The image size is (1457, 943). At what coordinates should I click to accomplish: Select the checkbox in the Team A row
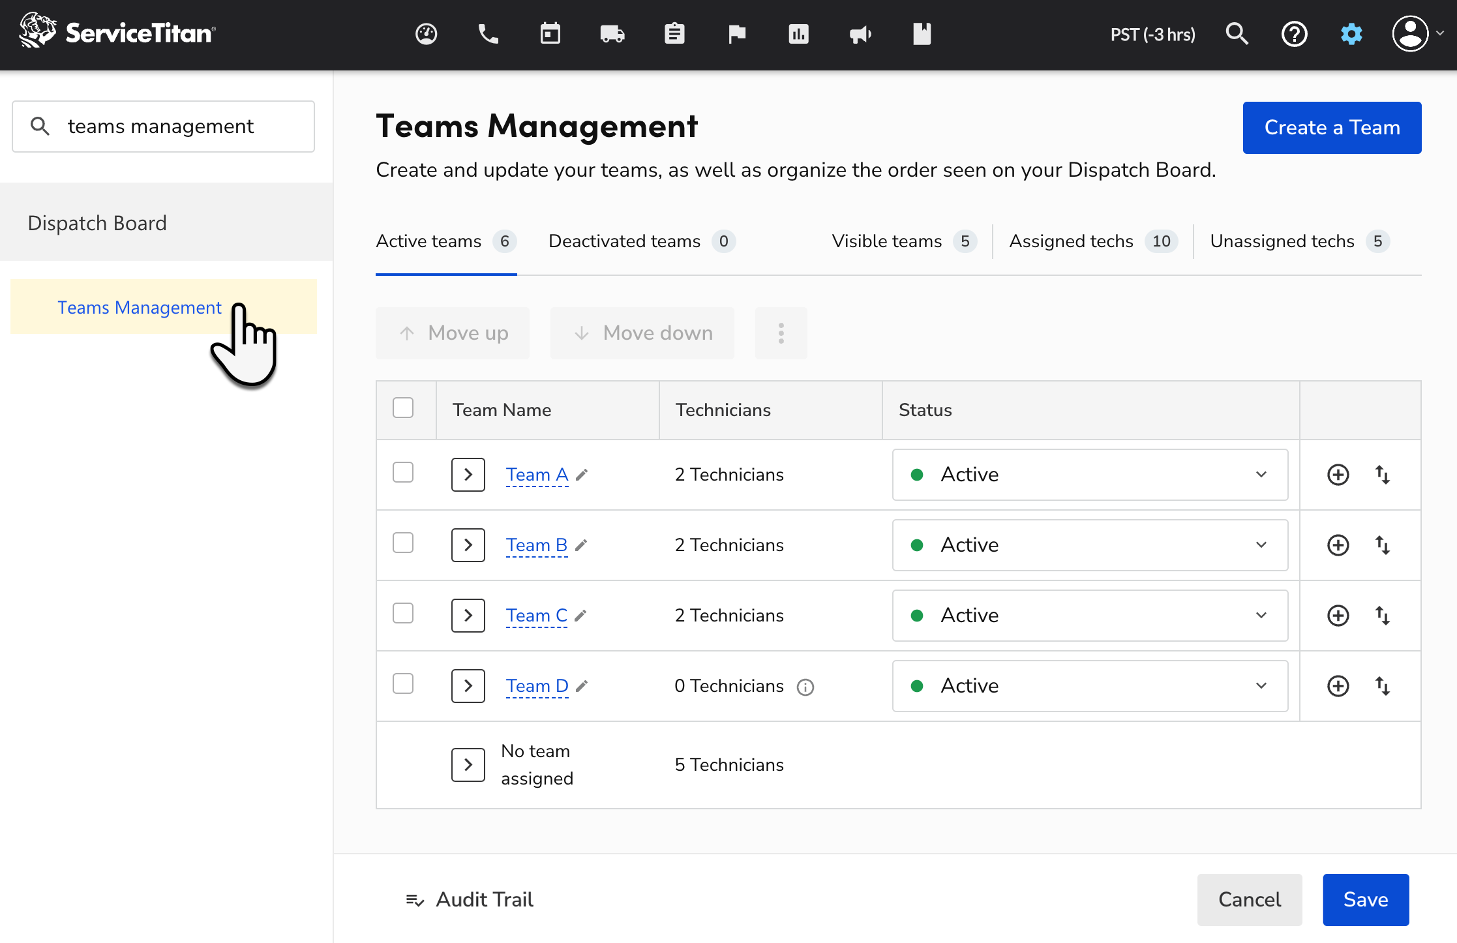click(x=403, y=472)
